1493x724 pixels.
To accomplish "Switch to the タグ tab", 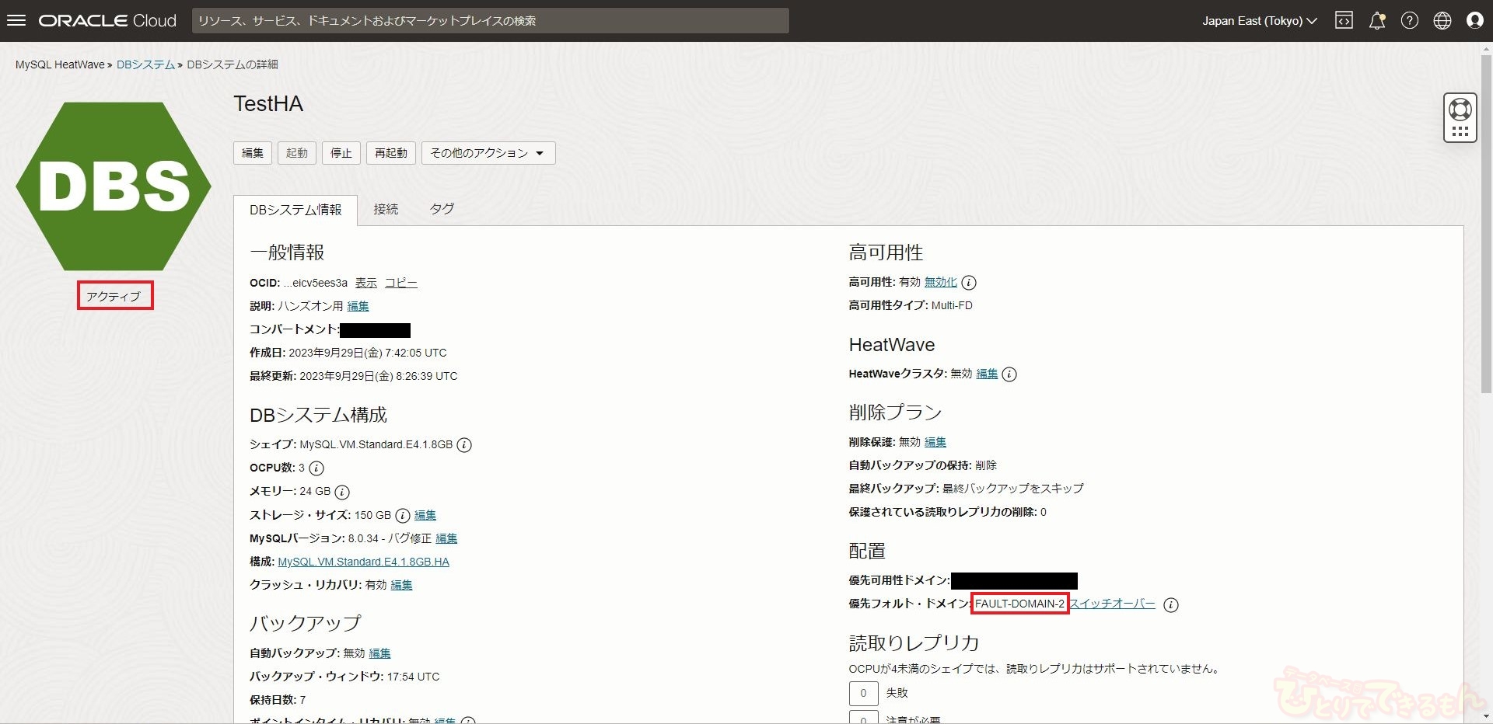I will [x=442, y=209].
